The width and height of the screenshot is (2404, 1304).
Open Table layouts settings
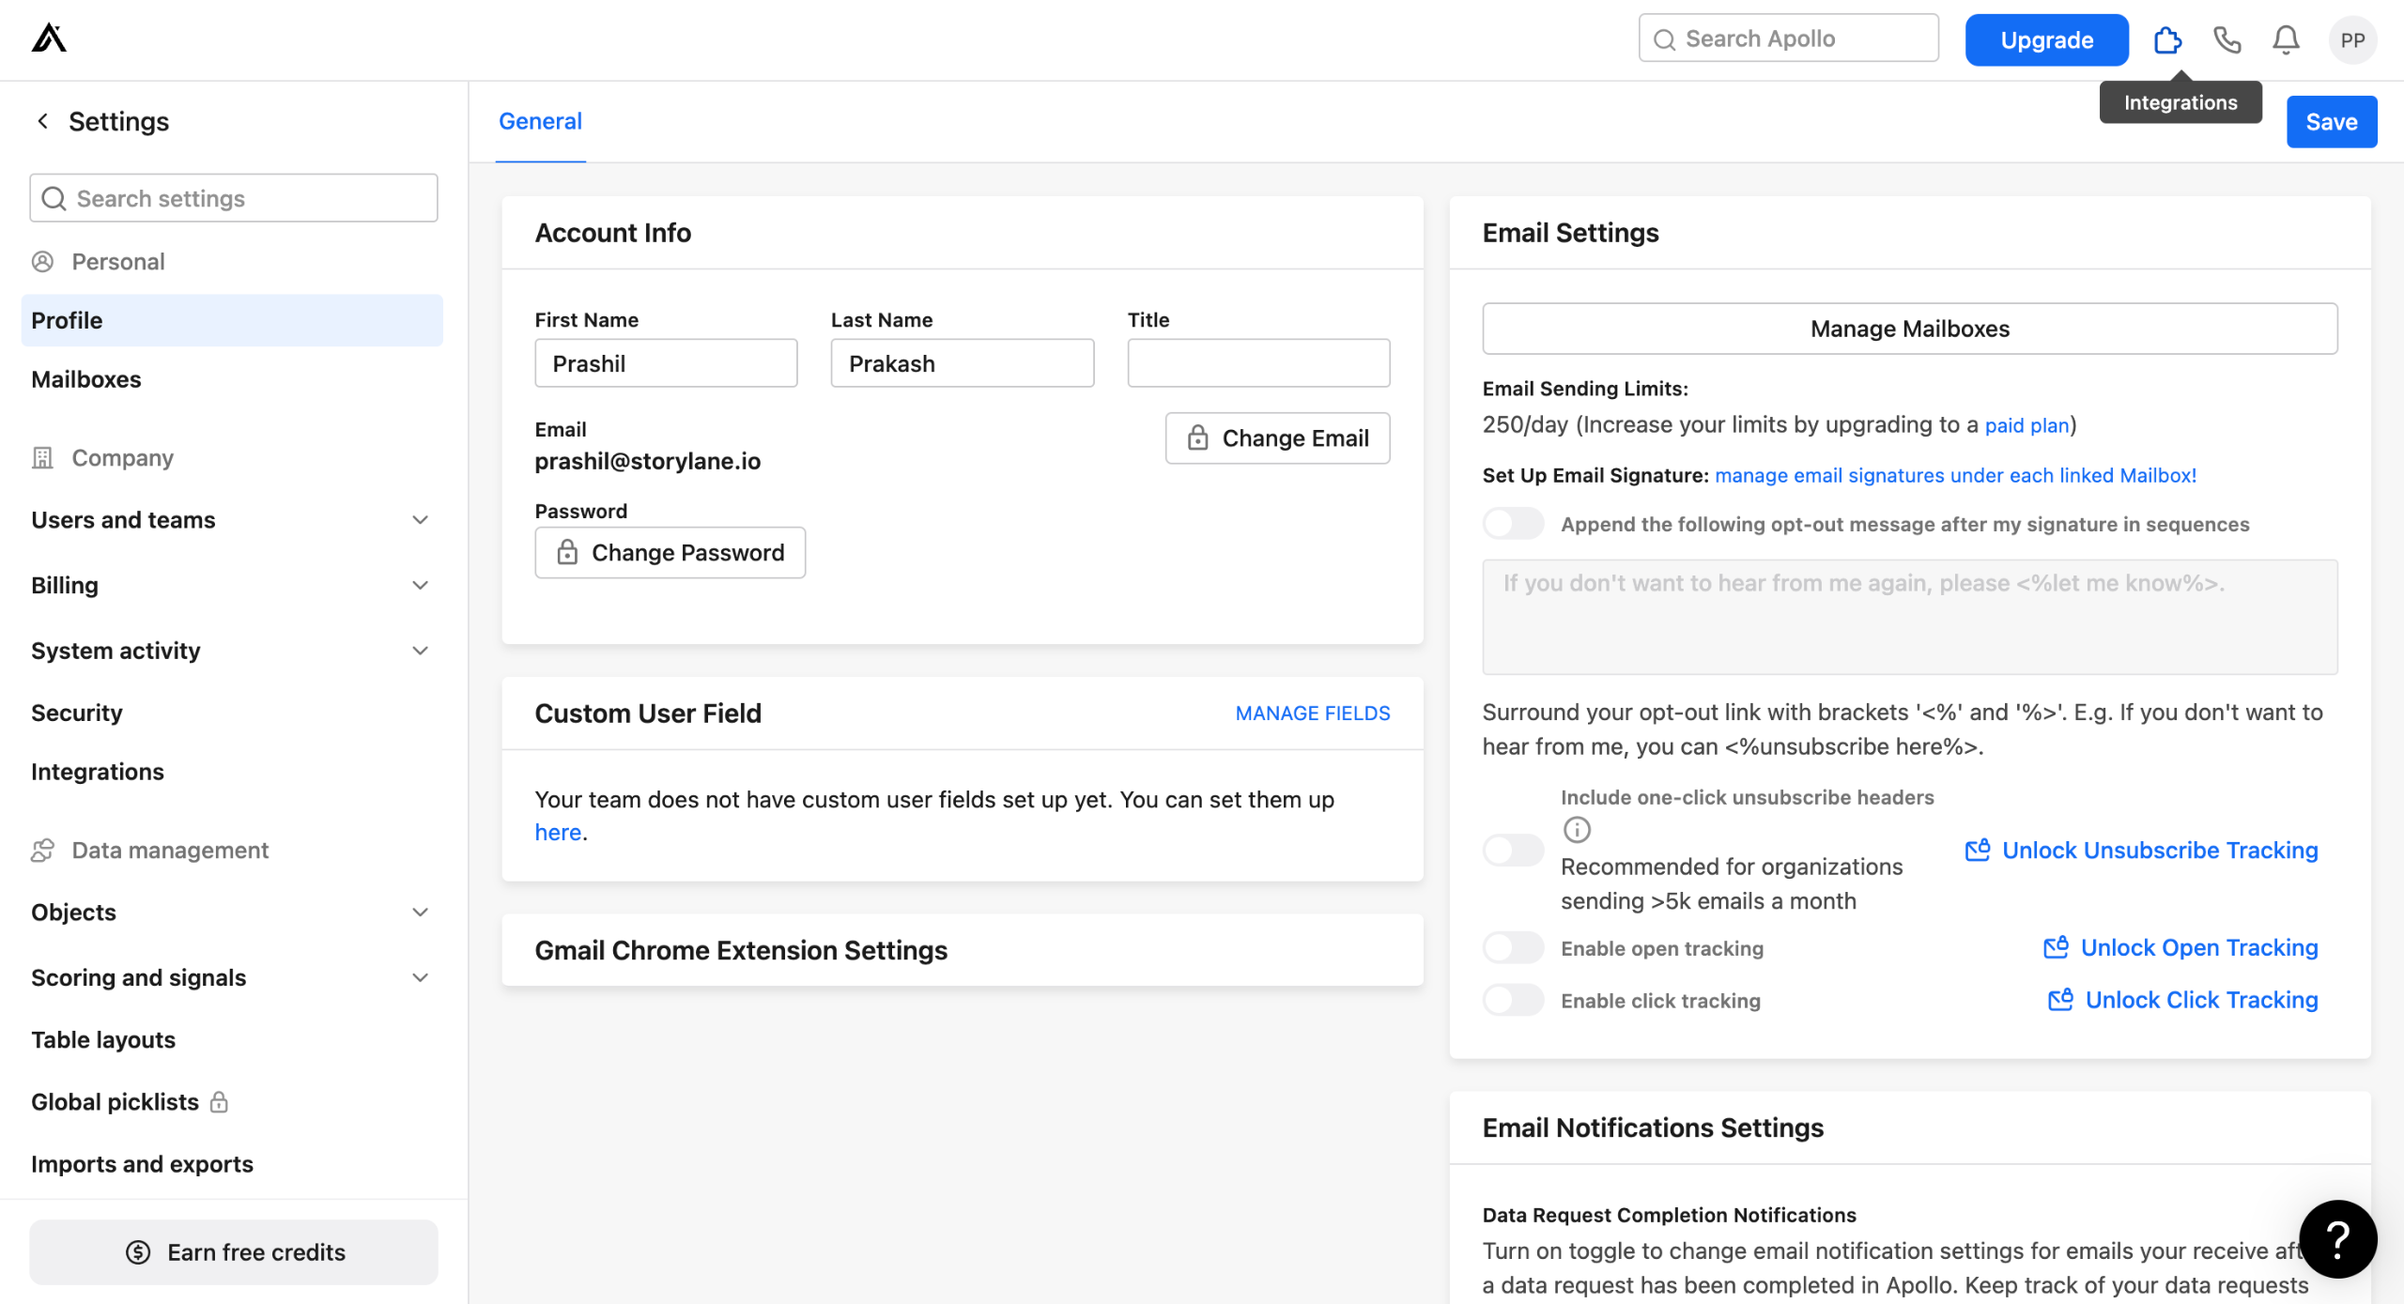[231, 1039]
